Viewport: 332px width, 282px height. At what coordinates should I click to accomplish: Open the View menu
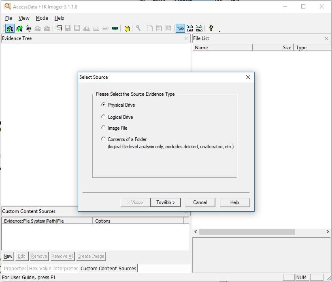(x=24, y=18)
